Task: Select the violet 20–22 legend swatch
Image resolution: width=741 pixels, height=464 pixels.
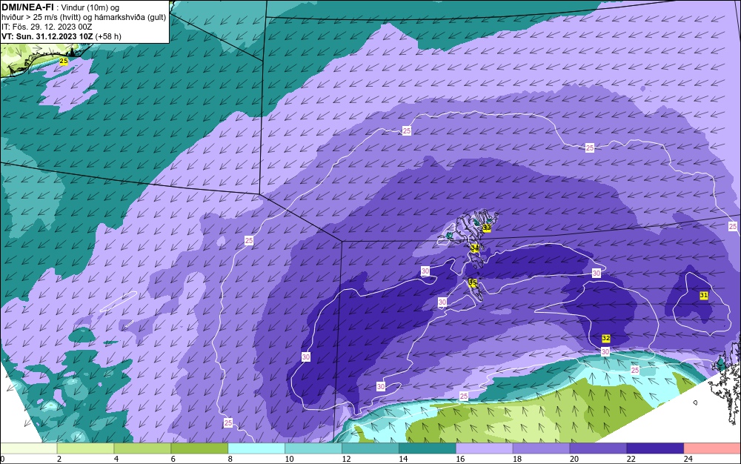Action: [x=598, y=448]
